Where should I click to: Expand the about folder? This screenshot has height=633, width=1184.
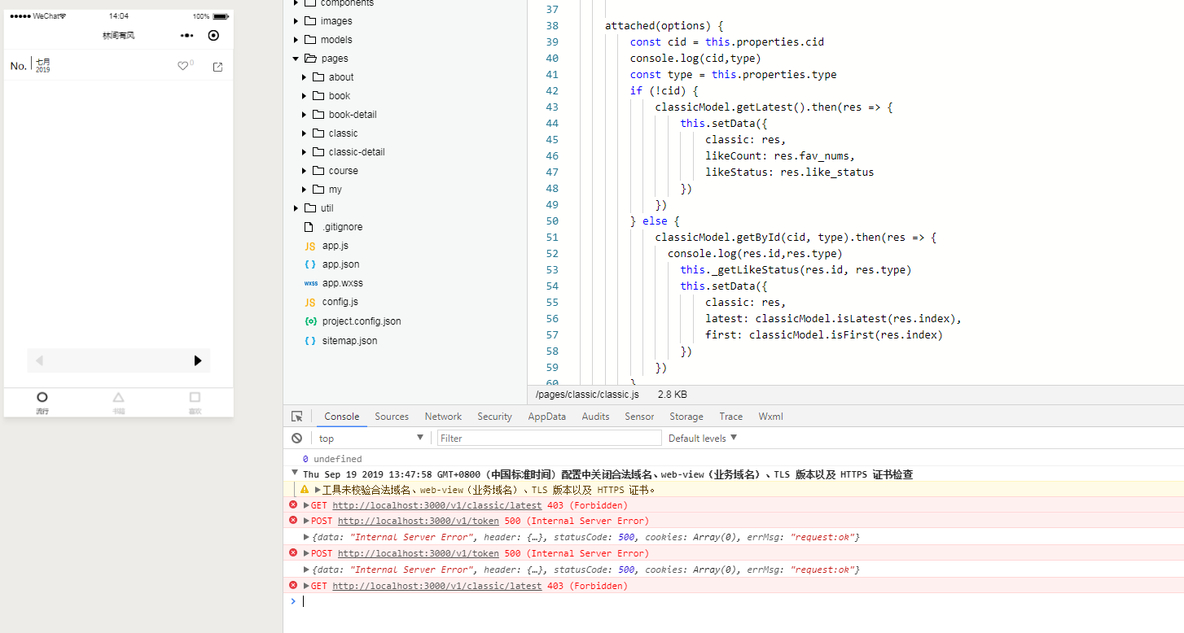pos(305,77)
